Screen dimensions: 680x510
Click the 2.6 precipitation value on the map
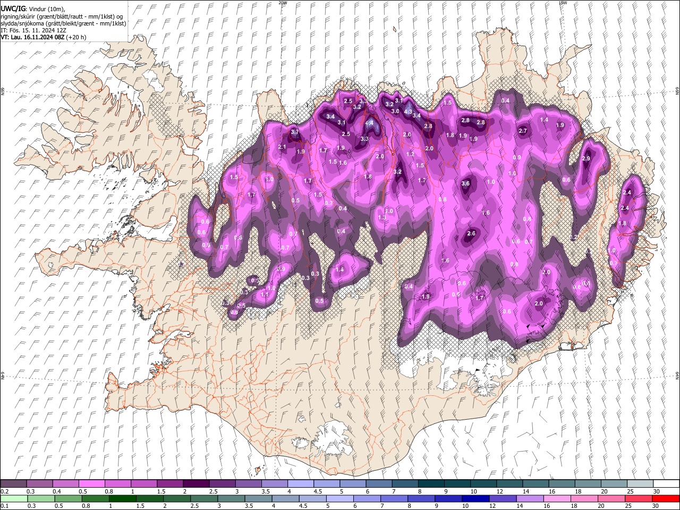(471, 233)
